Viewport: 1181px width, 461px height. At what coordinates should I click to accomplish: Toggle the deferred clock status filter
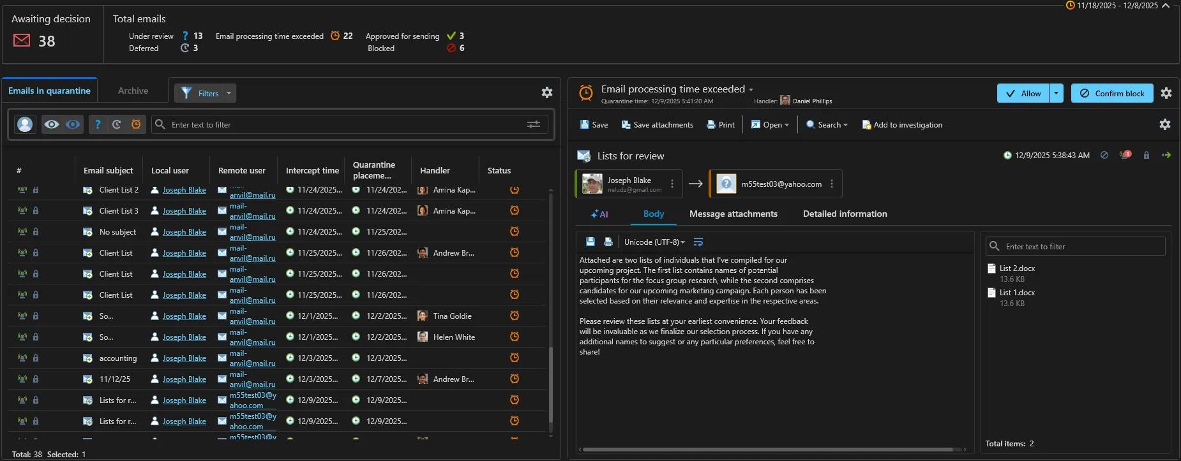[117, 124]
